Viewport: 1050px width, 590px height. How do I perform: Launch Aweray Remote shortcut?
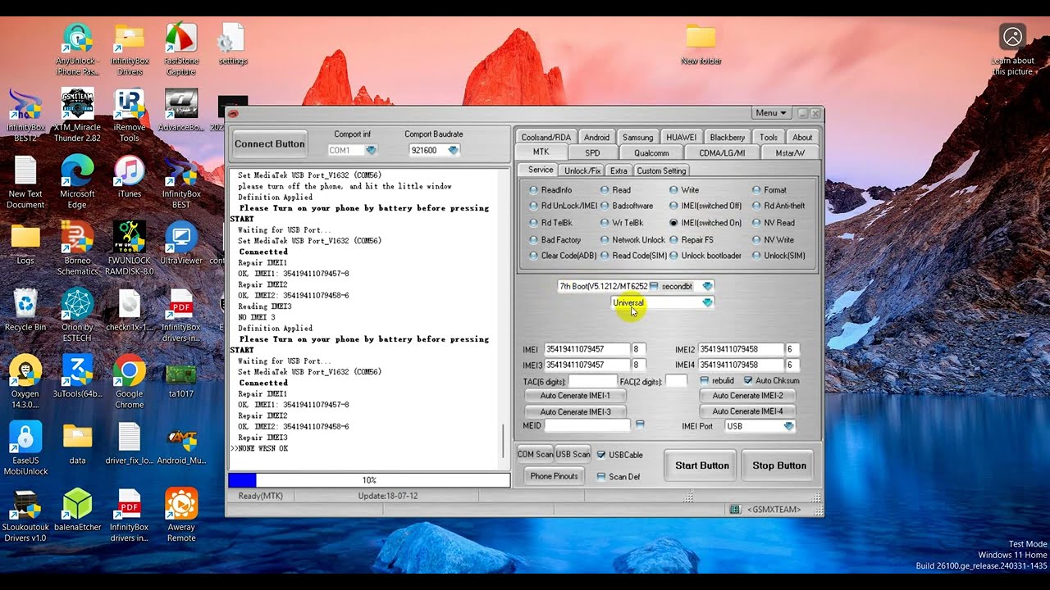click(x=180, y=515)
